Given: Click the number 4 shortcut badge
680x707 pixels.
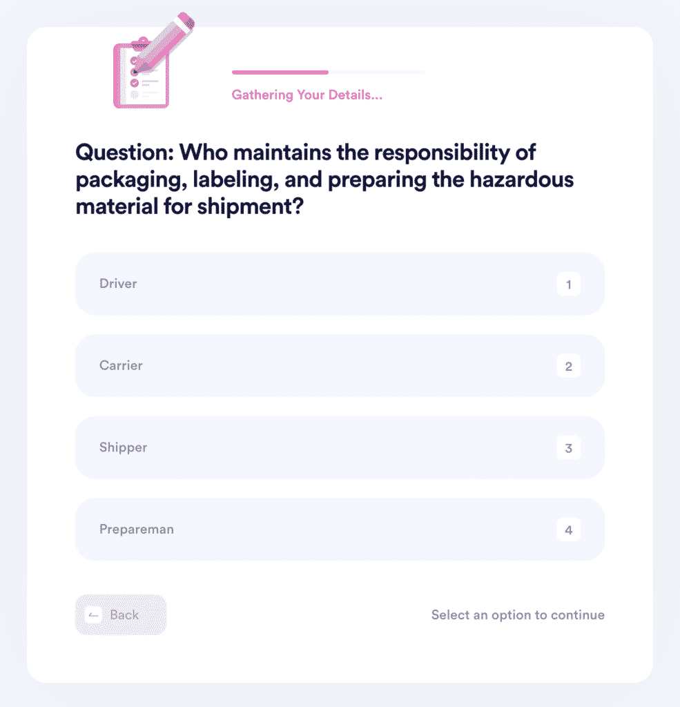Looking at the screenshot, I should click(x=568, y=530).
